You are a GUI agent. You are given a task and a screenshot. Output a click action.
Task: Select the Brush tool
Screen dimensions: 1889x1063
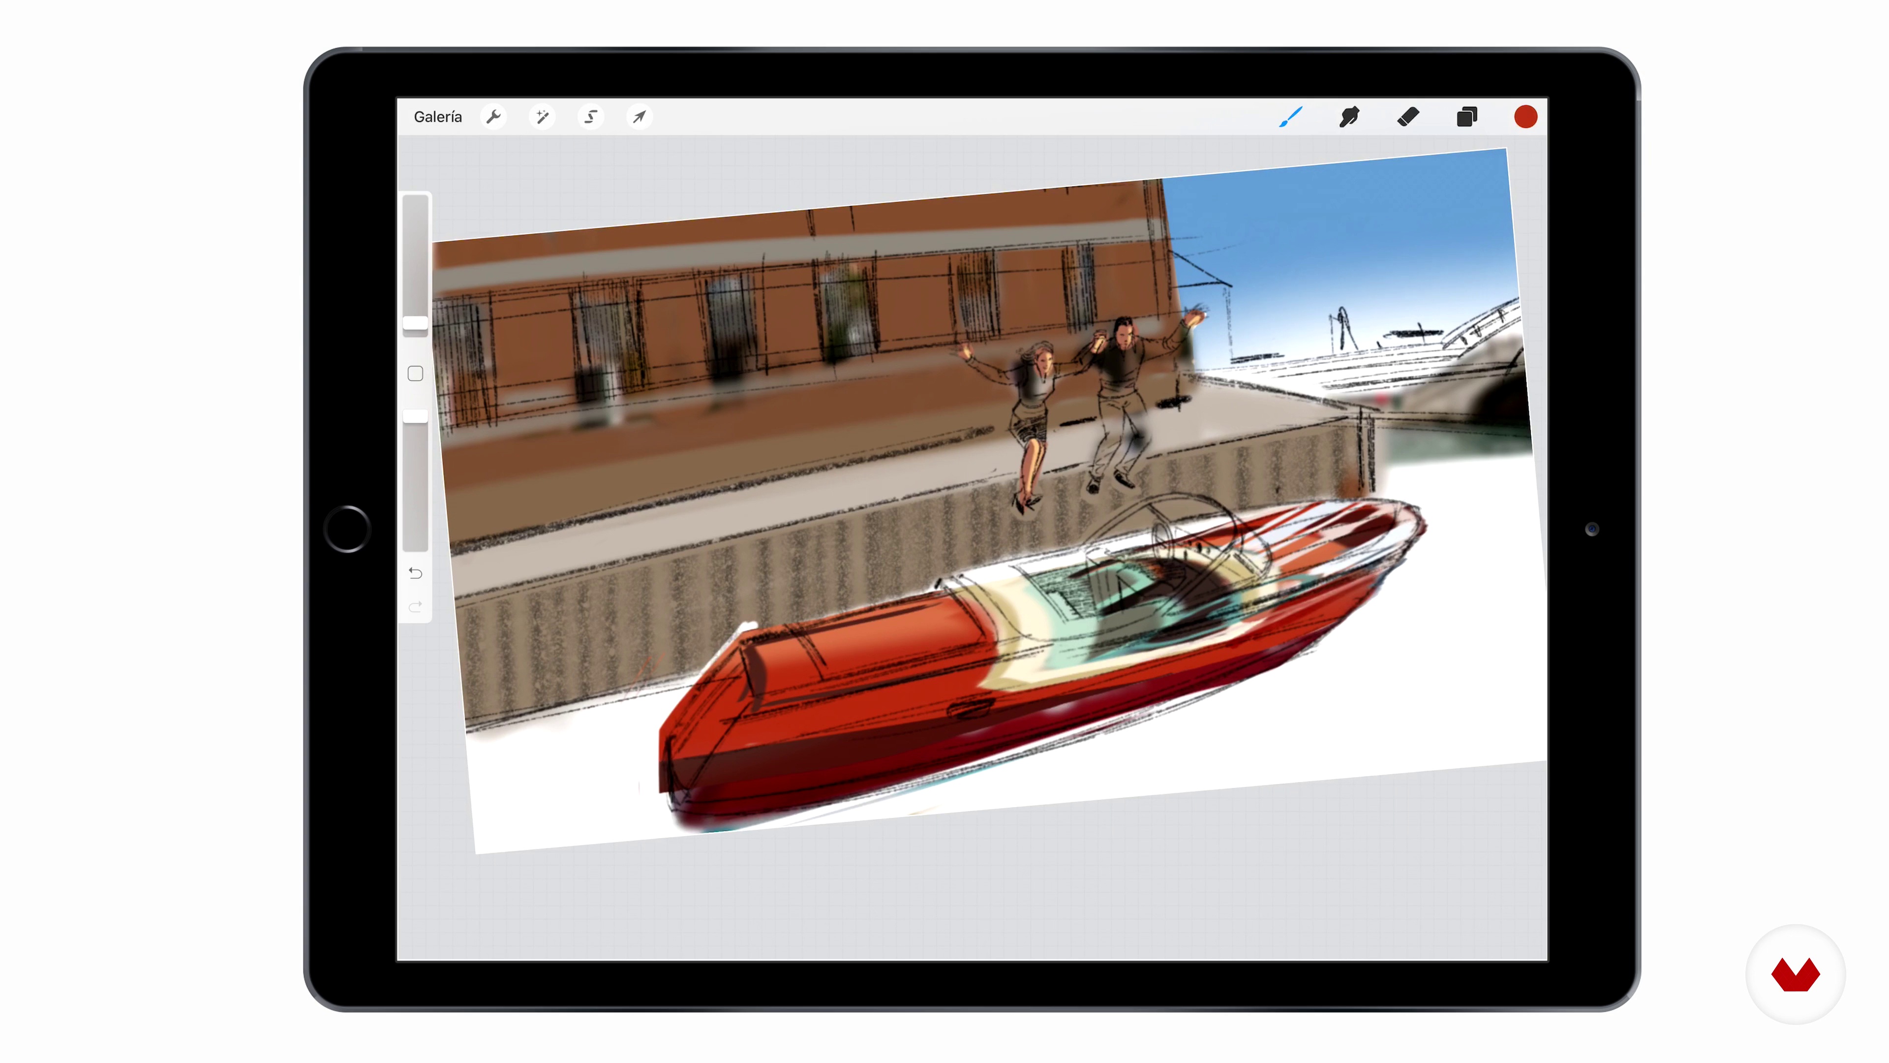[x=1291, y=117]
